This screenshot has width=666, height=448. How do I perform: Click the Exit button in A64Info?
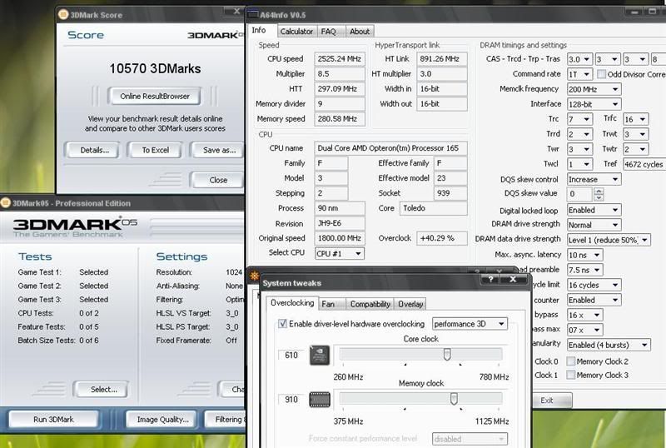(x=551, y=401)
